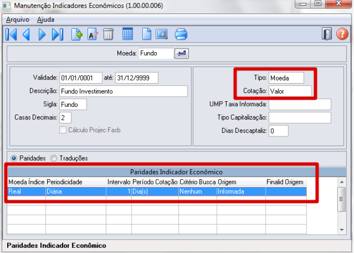
Task: Print using the printer icon
Action: [181, 35]
